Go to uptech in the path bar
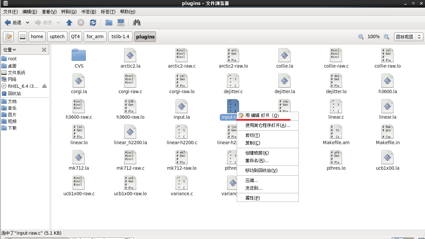 [x=57, y=37]
